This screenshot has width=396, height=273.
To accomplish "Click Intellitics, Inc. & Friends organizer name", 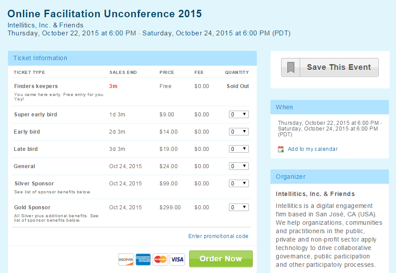I will pyautogui.click(x=315, y=194).
